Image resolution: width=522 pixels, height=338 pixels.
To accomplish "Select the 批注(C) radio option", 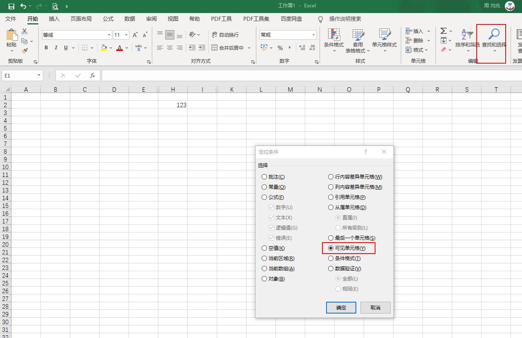I will [x=273, y=177].
